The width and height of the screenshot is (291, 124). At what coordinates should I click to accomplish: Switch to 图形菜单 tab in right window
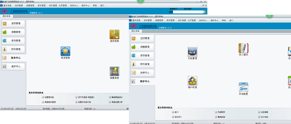[135, 31]
